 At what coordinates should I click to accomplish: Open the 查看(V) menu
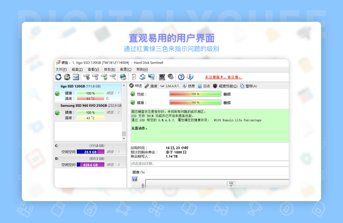93,70
